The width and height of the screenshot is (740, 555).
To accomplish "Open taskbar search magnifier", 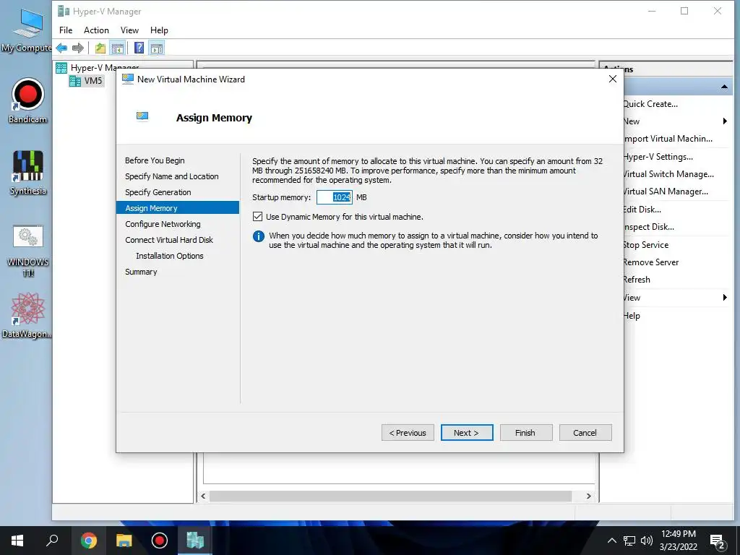I will coord(52,541).
